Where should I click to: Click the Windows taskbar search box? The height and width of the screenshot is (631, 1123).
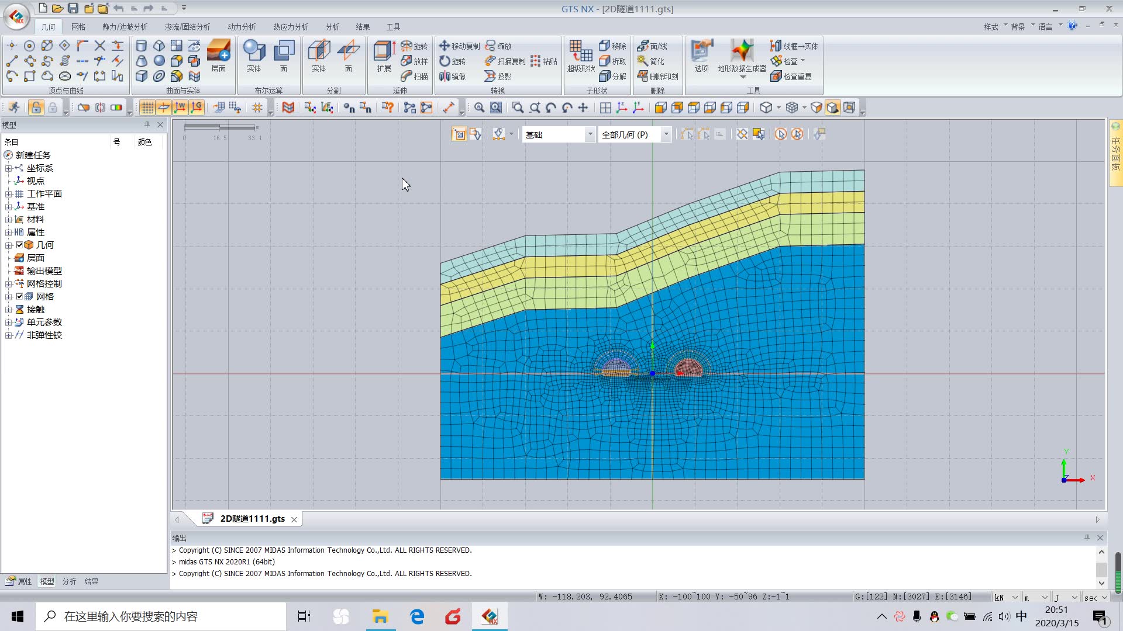[x=161, y=616]
